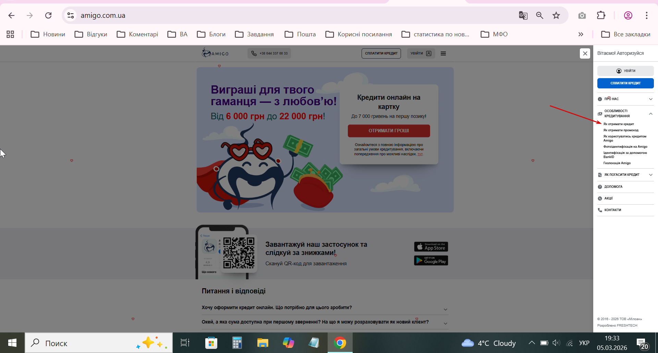Image resolution: width=658 pixels, height=353 pixels.
Task: Open АКЦІЇ menu item
Action: pos(625,198)
